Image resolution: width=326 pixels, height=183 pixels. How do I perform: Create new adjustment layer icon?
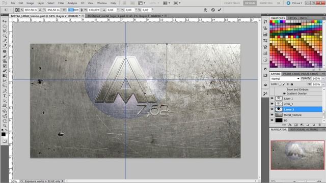(x=302, y=125)
